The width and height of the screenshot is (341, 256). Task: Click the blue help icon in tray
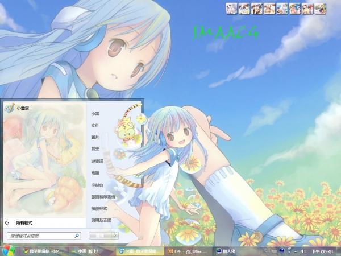tap(282, 250)
